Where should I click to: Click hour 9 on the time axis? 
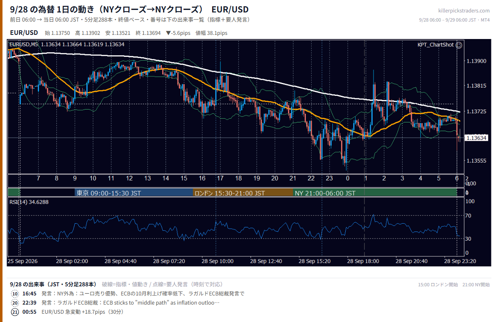pyautogui.click(x=75, y=178)
